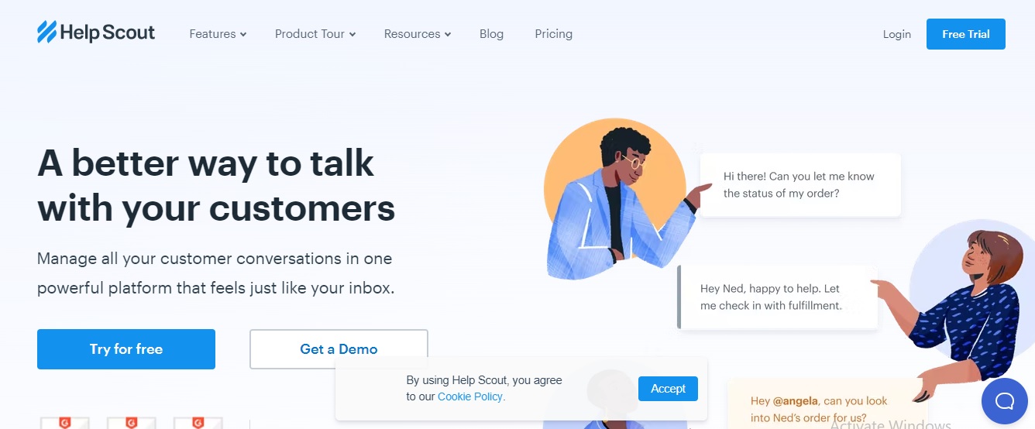Open the Cookie Policy link
The height and width of the screenshot is (429, 1035).
[x=470, y=396]
